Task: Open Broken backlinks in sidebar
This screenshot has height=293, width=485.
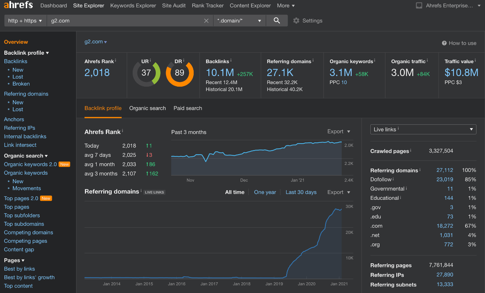Action: click(x=21, y=84)
